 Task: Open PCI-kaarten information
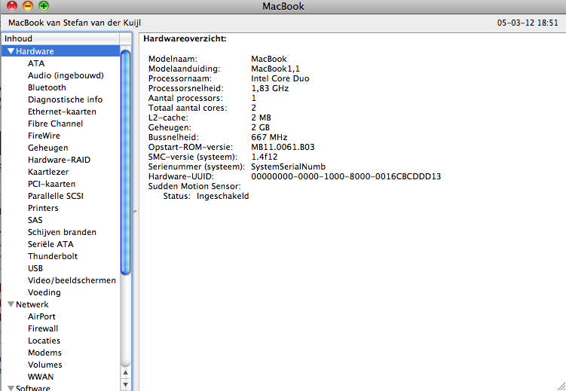click(x=51, y=184)
